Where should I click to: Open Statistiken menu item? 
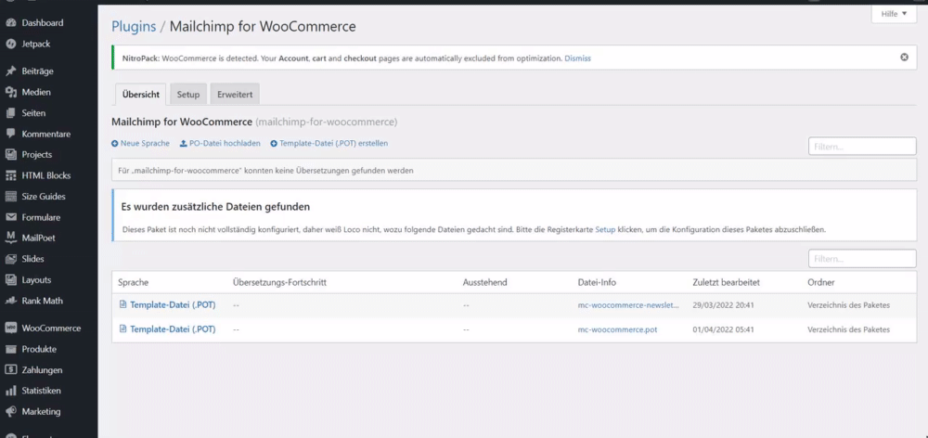42,391
